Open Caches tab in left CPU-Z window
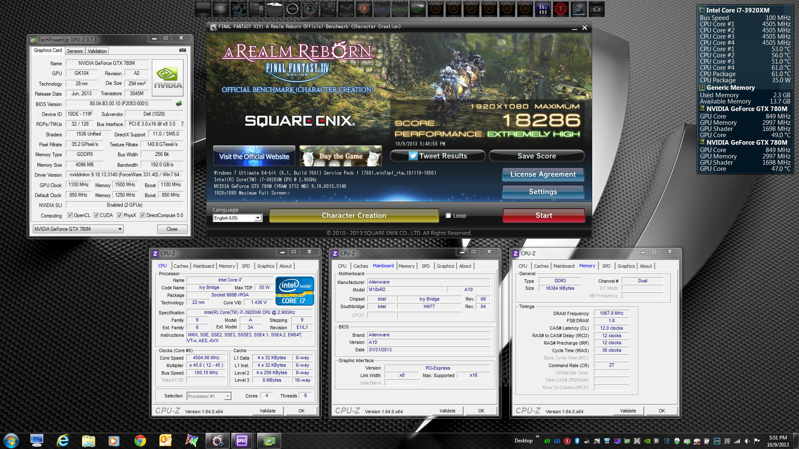Image resolution: width=799 pixels, height=449 pixels. (x=181, y=266)
